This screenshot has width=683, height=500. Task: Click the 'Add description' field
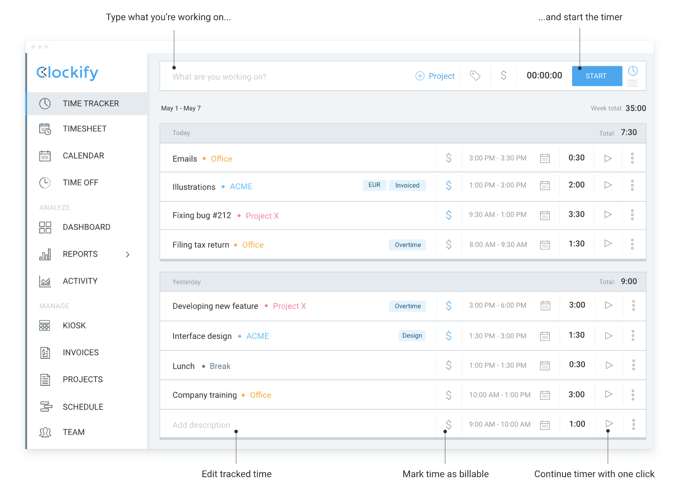pyautogui.click(x=201, y=425)
